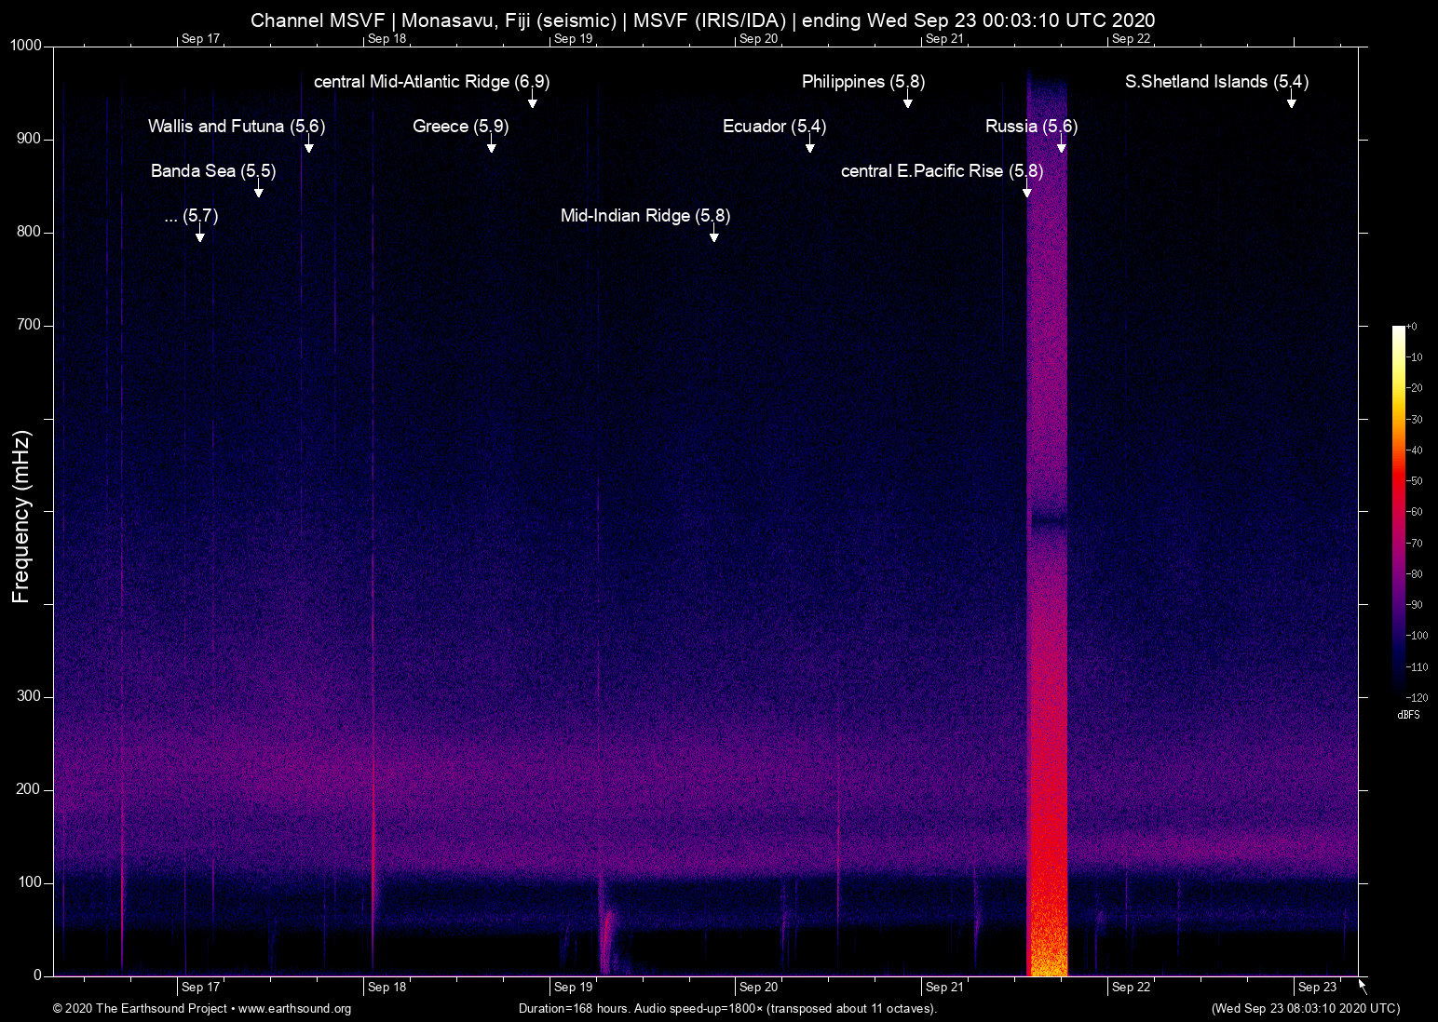Click the Sep 23 label on bottom axis
Screen dimensions: 1438x1022
click(x=1317, y=987)
